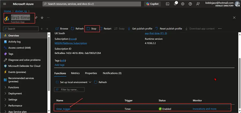Switch to the Functions tab

click(x=60, y=73)
